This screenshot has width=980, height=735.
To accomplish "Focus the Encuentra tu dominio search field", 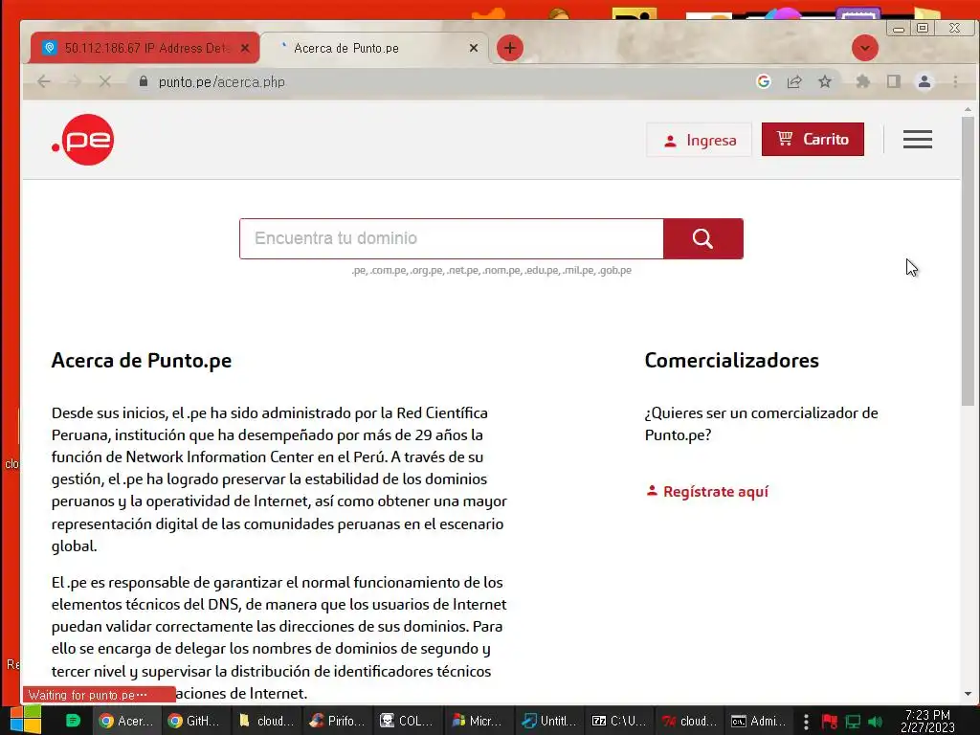I will [x=452, y=238].
